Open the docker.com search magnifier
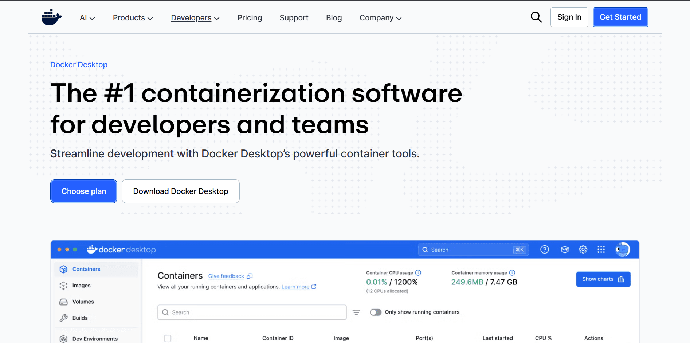 click(x=536, y=17)
